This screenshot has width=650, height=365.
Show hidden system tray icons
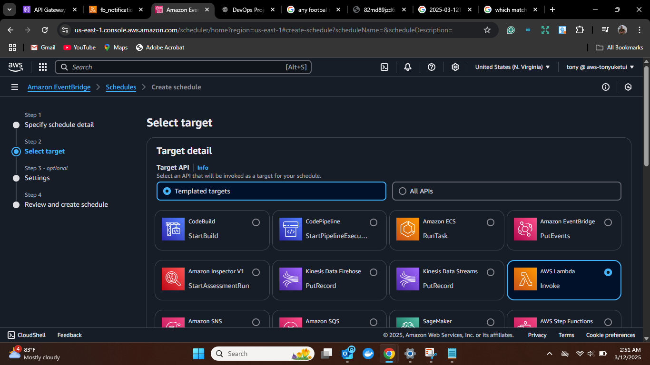pyautogui.click(x=550, y=354)
